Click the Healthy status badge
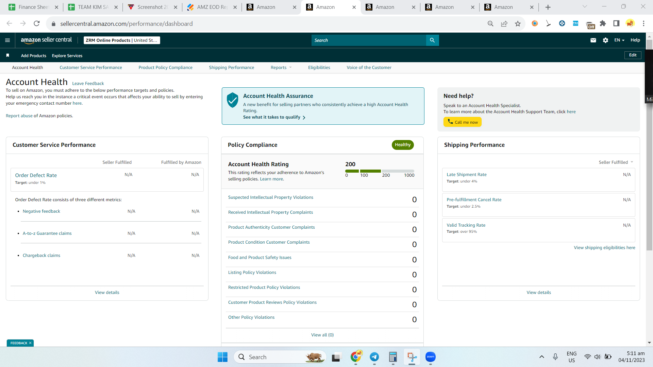This screenshot has height=367, width=653. pos(403,145)
